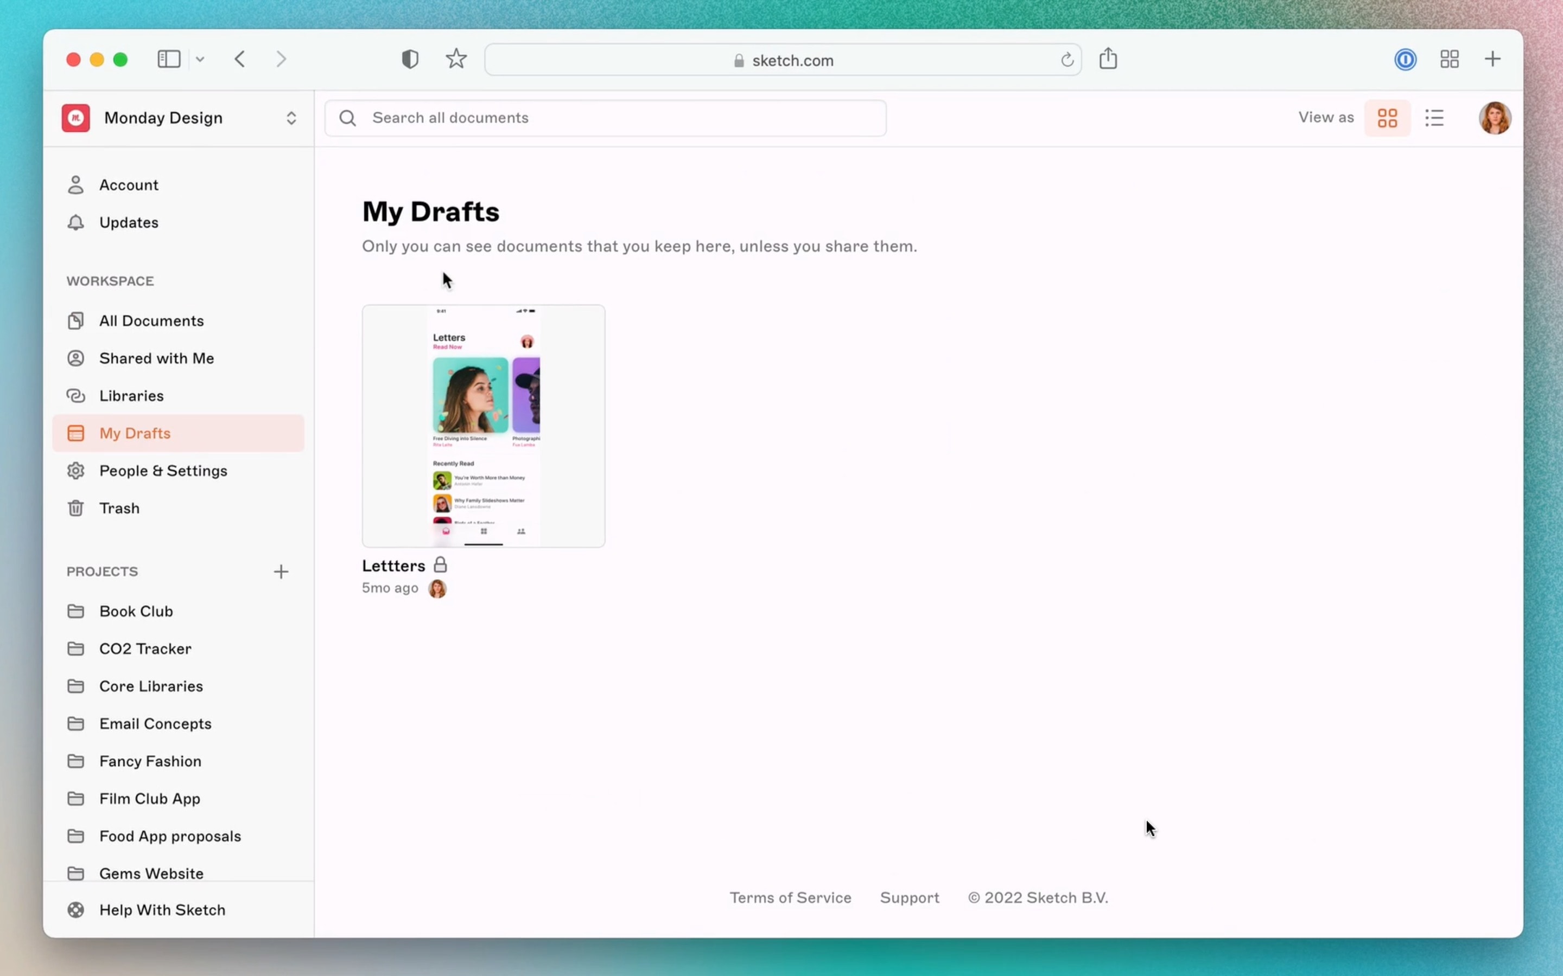This screenshot has width=1563, height=976.
Task: Click the Libraries link icon
Action: [x=75, y=396]
